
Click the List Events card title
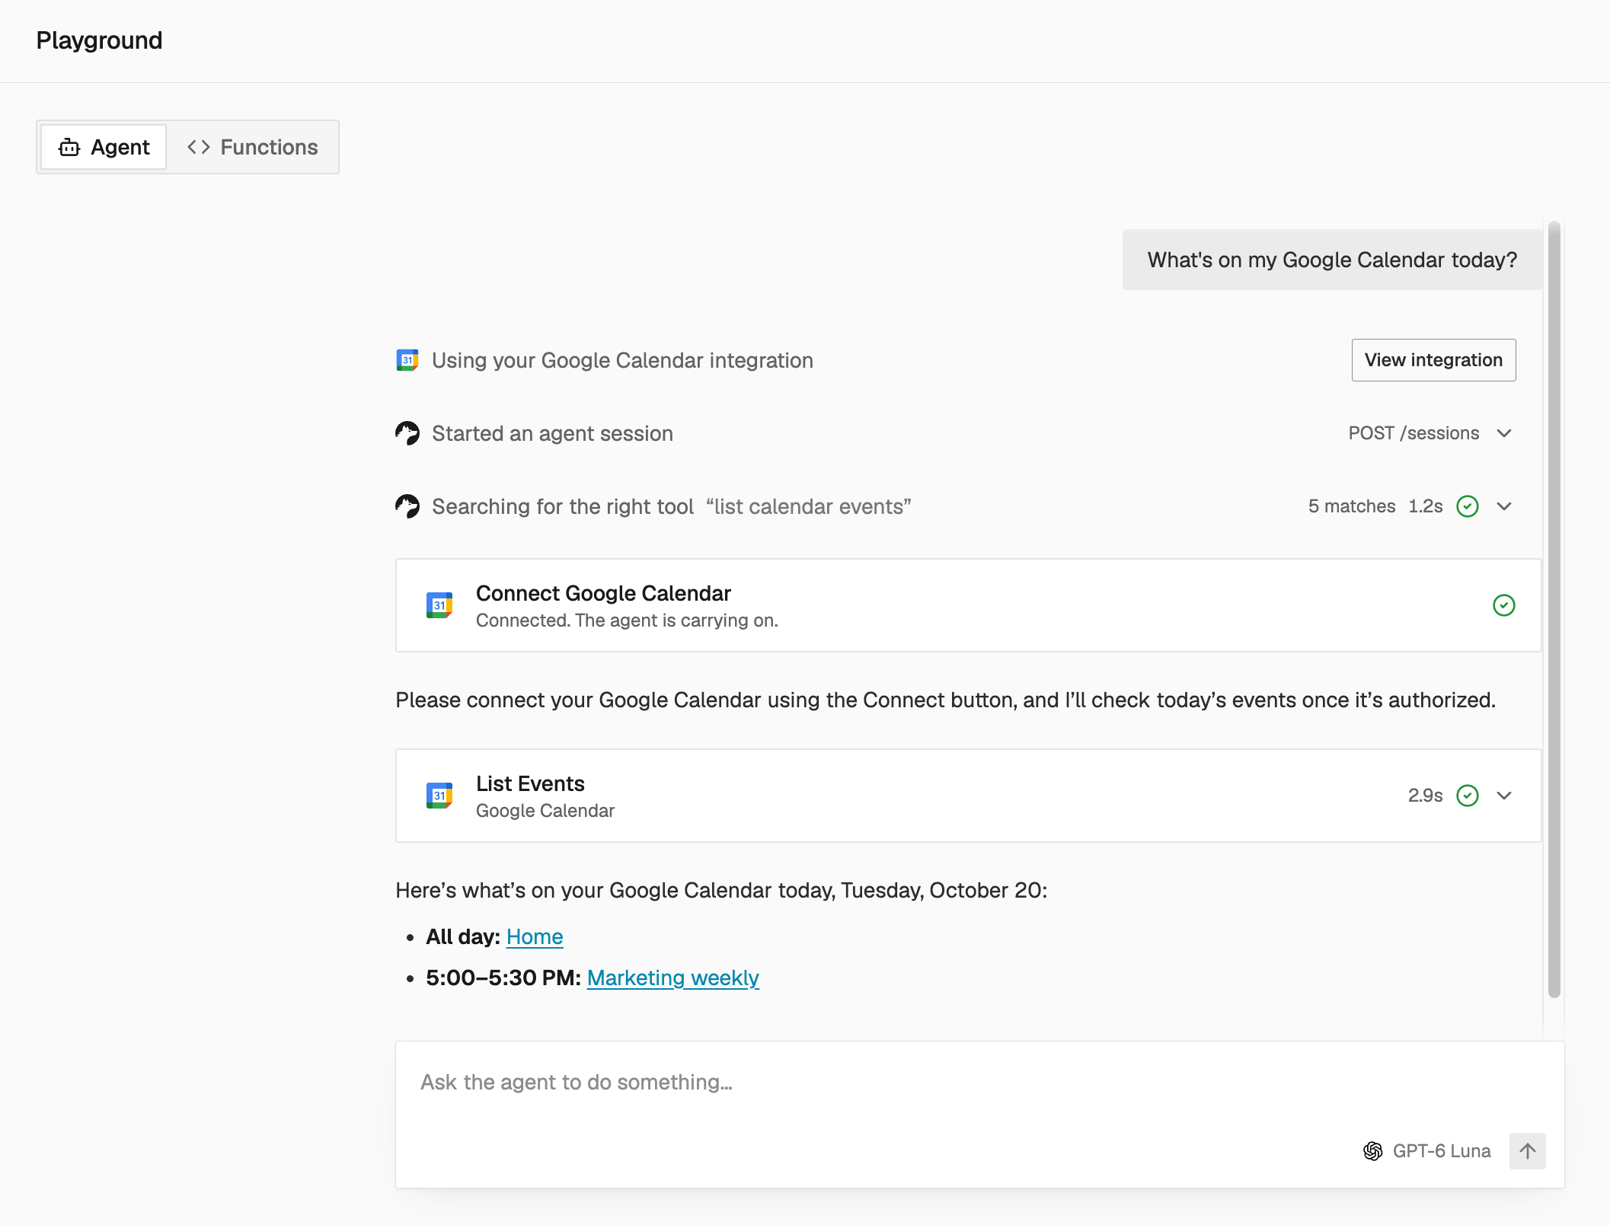click(530, 783)
